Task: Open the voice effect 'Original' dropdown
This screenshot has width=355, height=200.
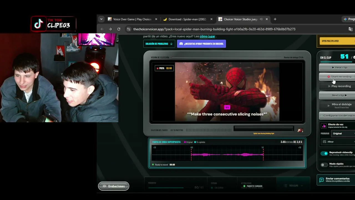Action: 343,134
